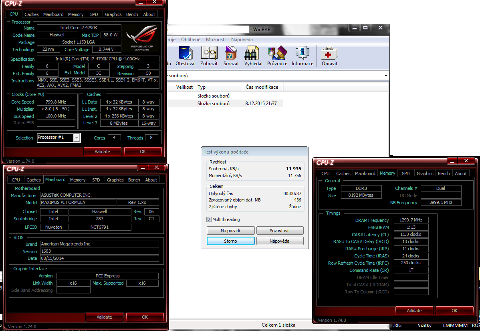480x331 pixels.
Task: Switch to Caches tab in top CPU-Z window
Action: pyautogui.click(x=32, y=14)
